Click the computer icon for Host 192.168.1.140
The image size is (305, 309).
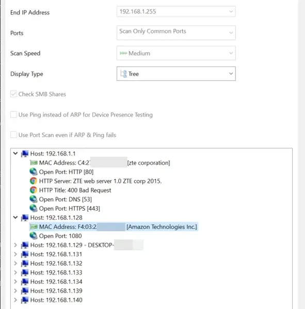25,300
